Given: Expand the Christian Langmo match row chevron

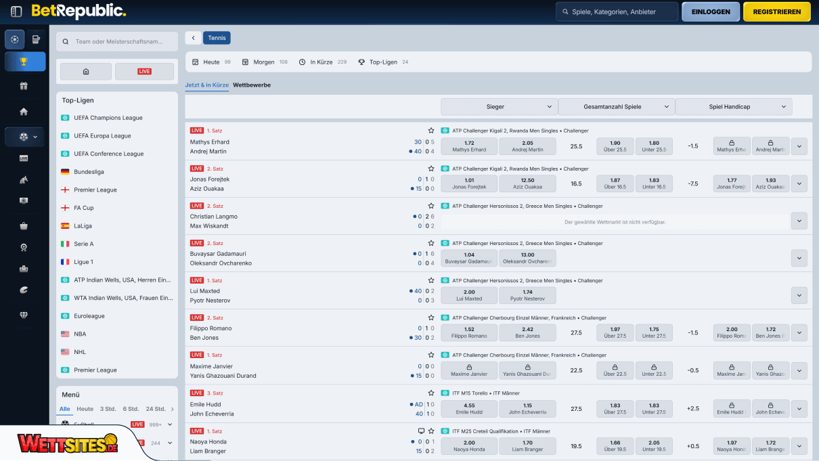Looking at the screenshot, I should click(x=799, y=221).
